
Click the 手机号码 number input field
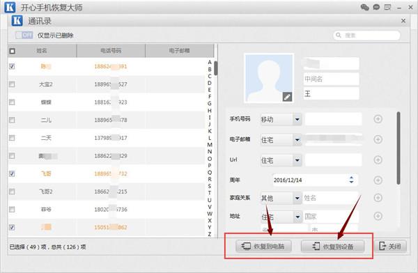tap(334, 119)
